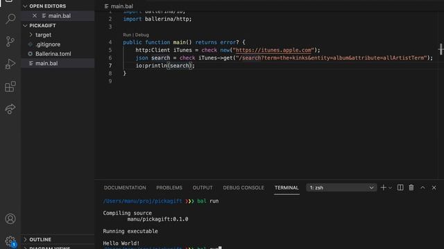444x249 pixels.
Task: Click the 'bal run' command in terminal
Action: coord(208,201)
